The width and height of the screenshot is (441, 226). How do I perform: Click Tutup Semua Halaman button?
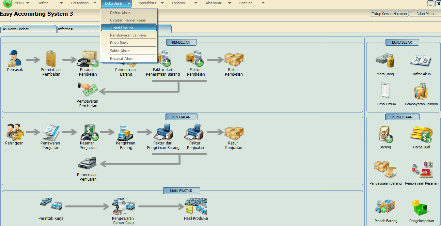(x=389, y=14)
